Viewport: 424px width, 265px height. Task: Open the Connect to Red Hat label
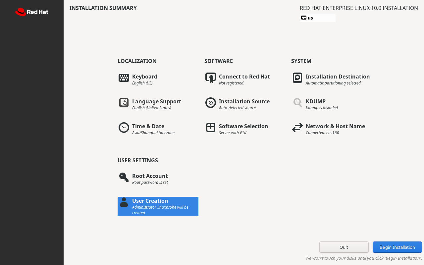tap(244, 77)
